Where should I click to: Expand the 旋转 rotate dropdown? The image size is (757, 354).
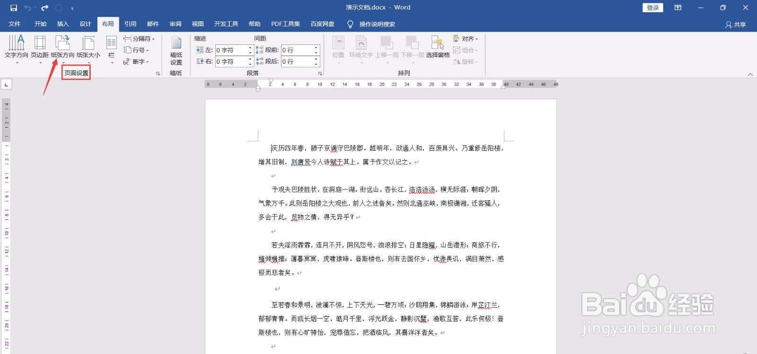point(466,61)
